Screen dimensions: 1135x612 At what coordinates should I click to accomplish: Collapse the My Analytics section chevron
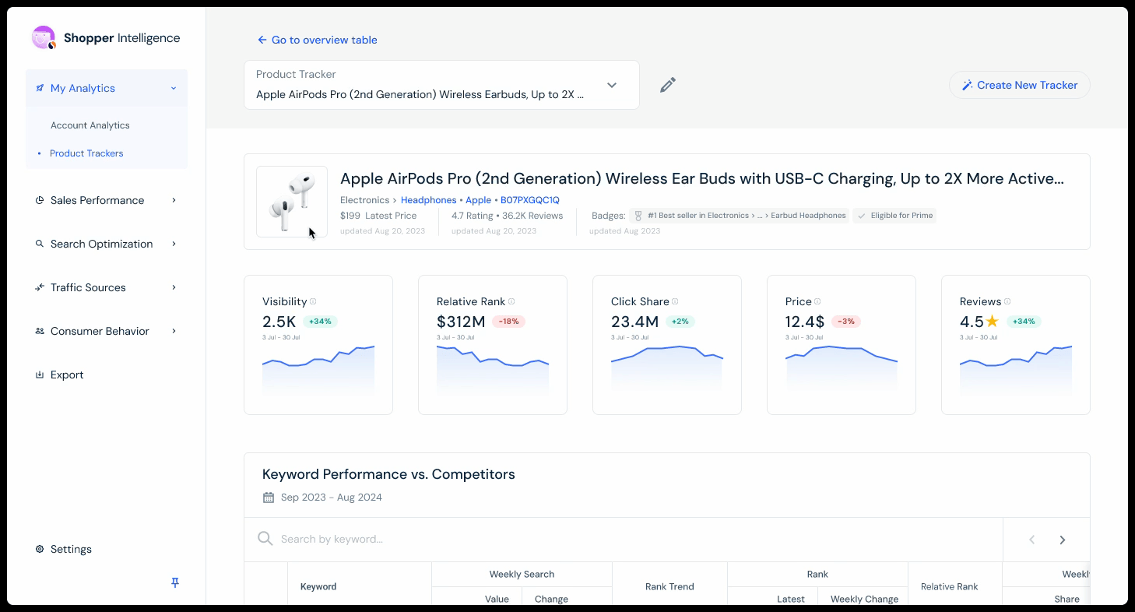174,88
